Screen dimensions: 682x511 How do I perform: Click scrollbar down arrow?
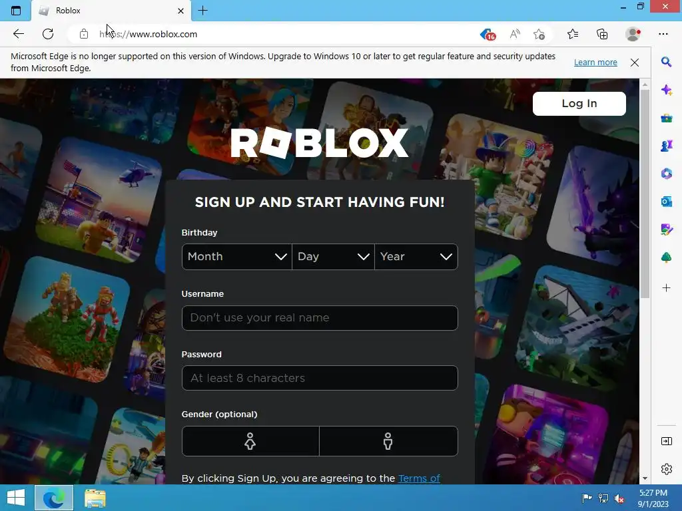[645, 478]
